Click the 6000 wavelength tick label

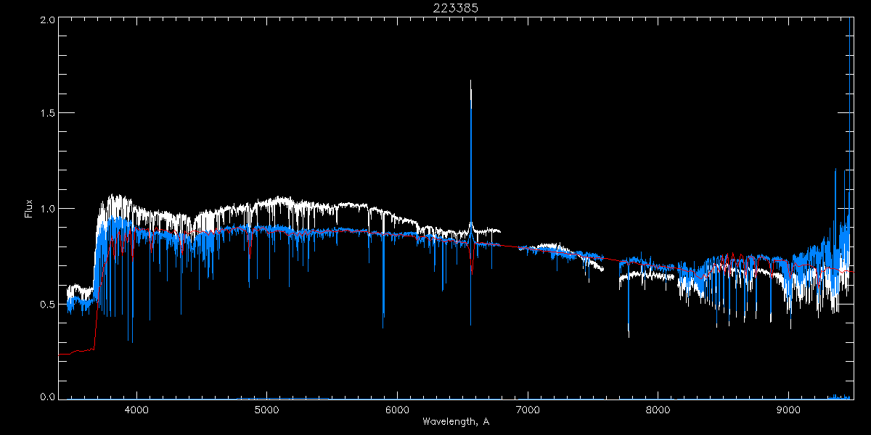[x=398, y=410]
